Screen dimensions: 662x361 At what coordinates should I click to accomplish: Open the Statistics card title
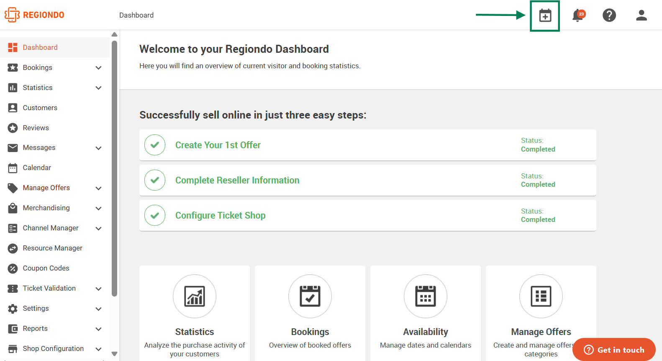[195, 332]
